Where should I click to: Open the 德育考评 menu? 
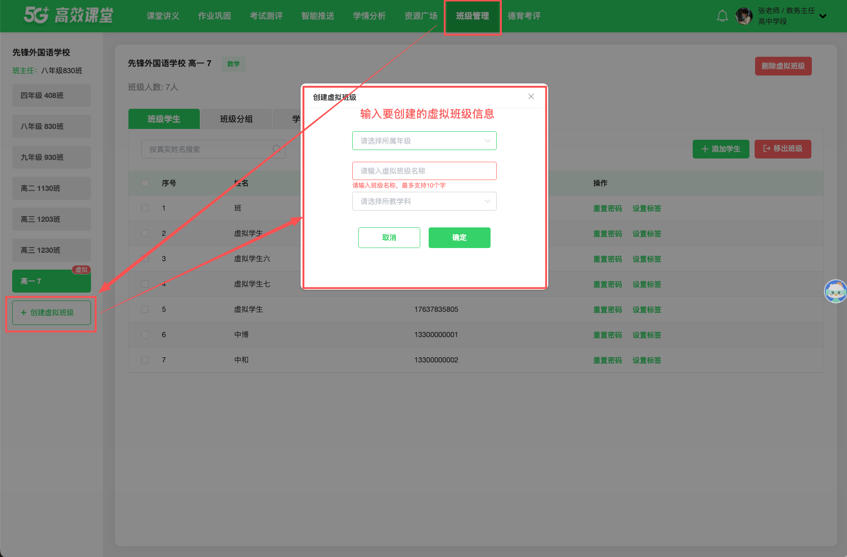[524, 16]
